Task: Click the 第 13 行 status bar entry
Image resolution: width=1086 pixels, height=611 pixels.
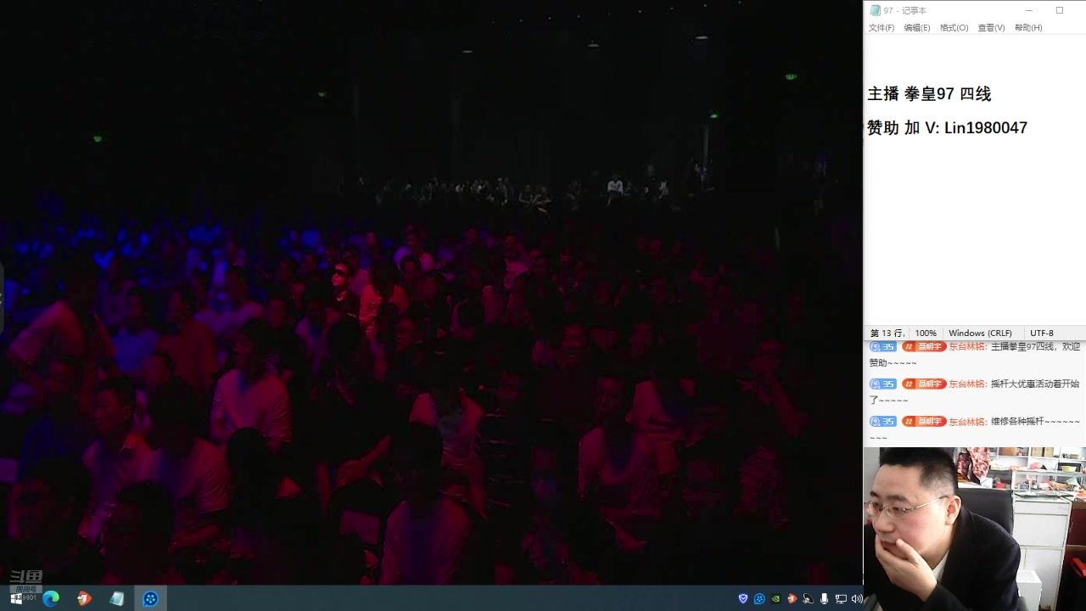Action: pos(887,334)
